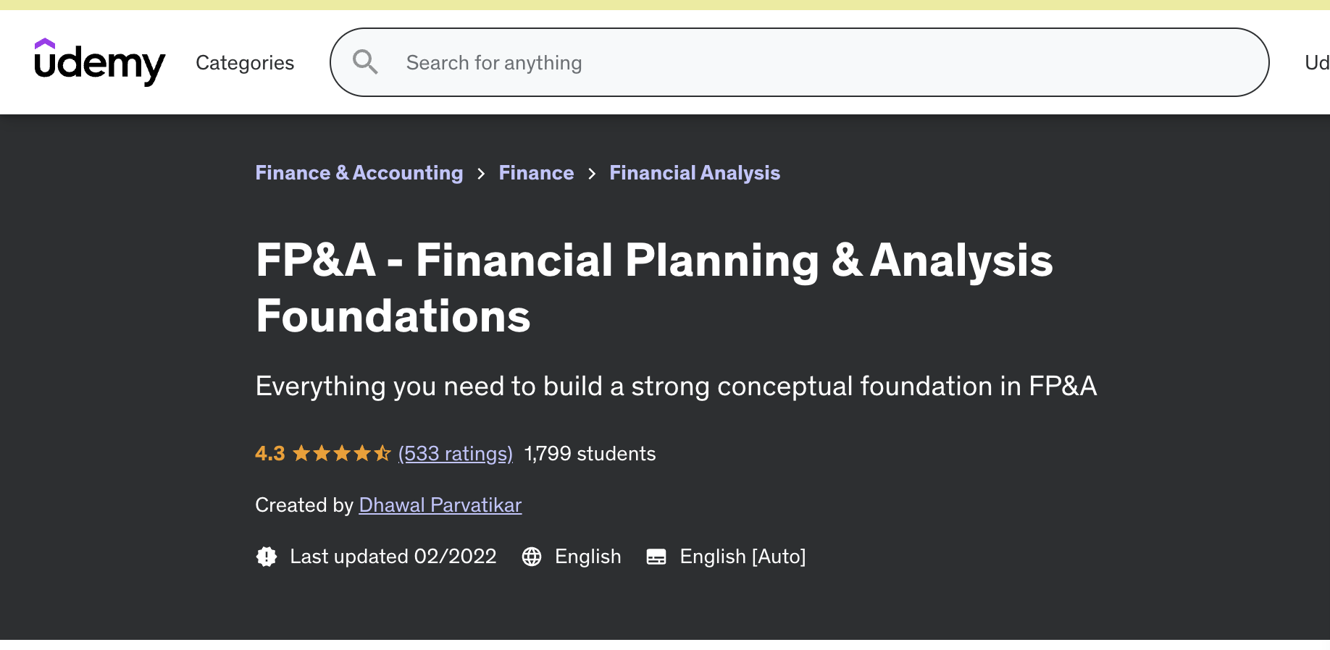Open the Finance & Accounting breadcrumb
The height and width of the screenshot is (650, 1330).
click(359, 173)
